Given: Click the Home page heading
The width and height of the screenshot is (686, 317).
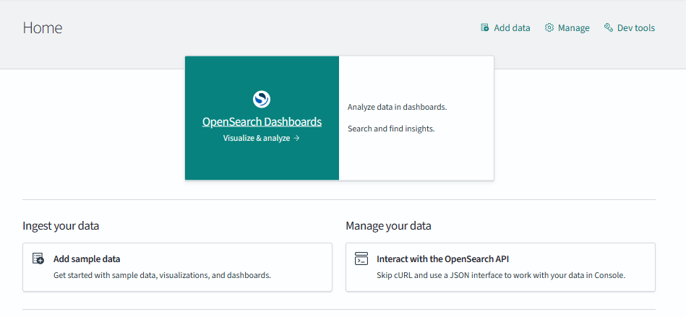Looking at the screenshot, I should point(43,28).
